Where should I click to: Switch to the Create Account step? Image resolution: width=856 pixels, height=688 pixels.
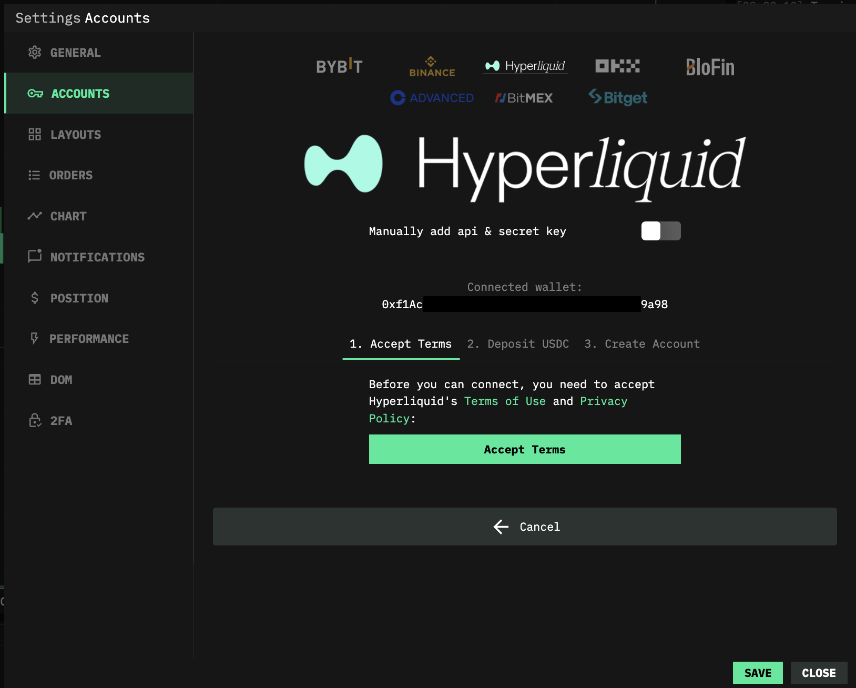(x=641, y=344)
